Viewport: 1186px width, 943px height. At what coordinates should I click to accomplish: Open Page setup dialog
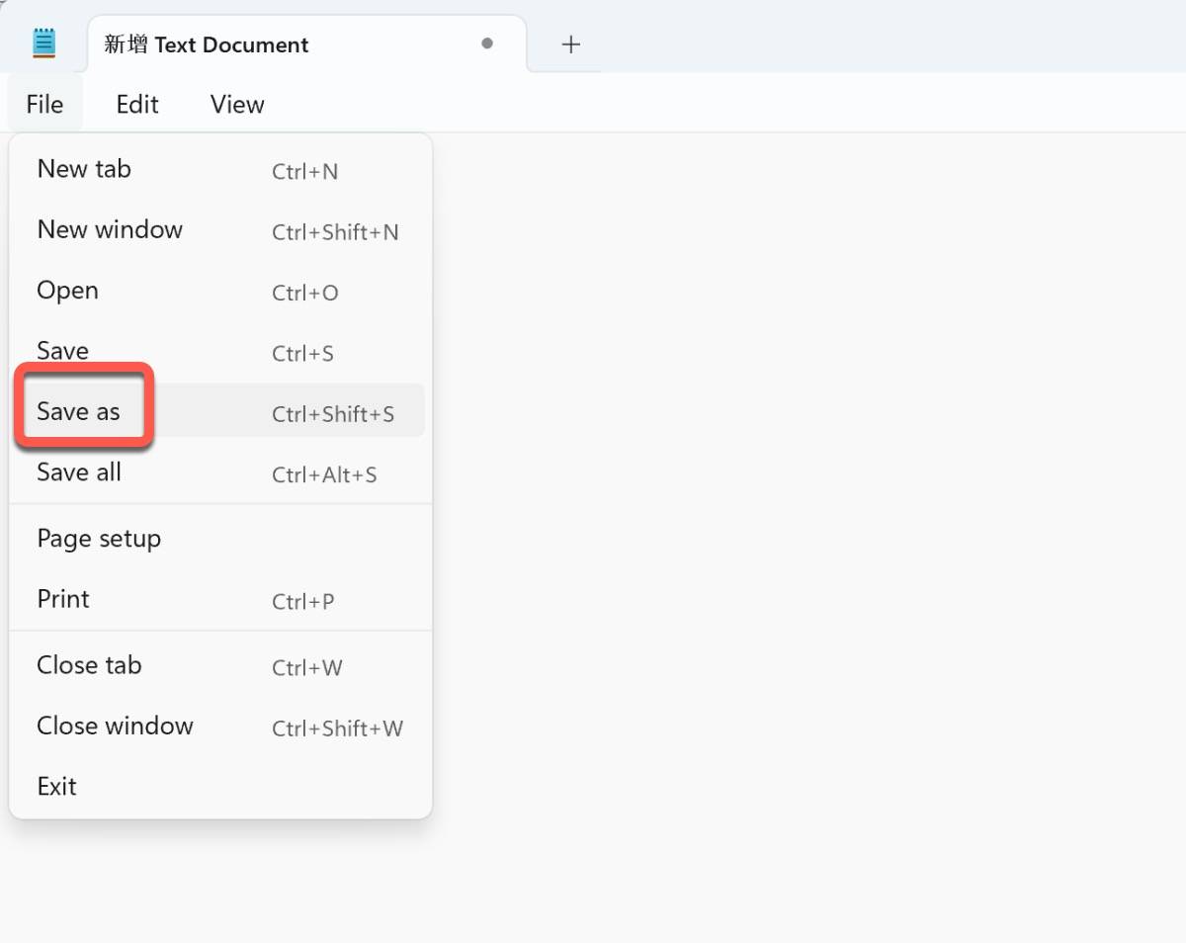pyautogui.click(x=99, y=539)
